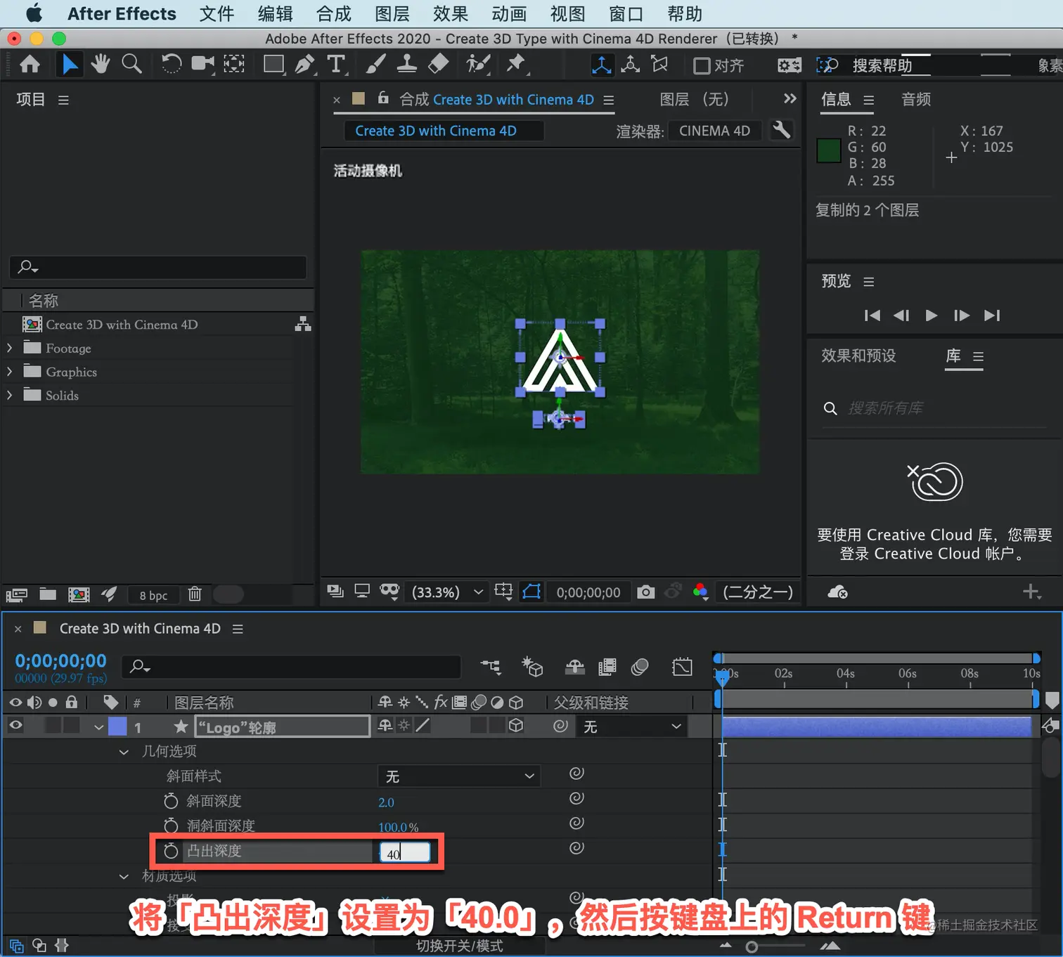The width and height of the screenshot is (1063, 957).
Task: Collapse the 材质选项 group
Action: tap(124, 876)
